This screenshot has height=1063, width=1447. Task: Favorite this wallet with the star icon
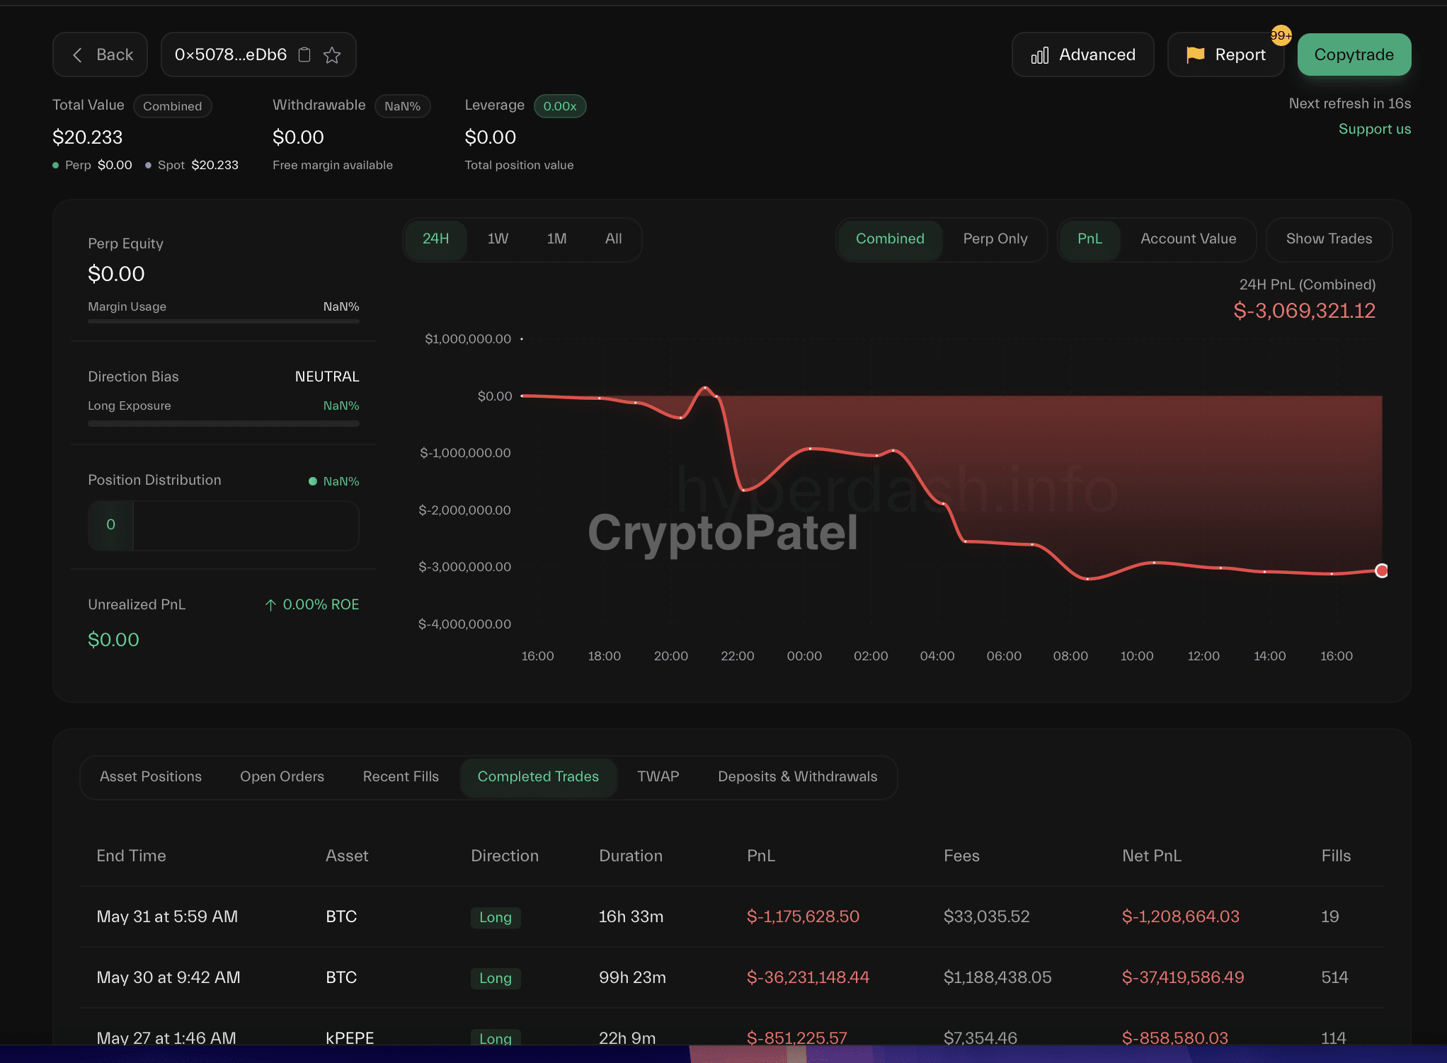point(332,54)
